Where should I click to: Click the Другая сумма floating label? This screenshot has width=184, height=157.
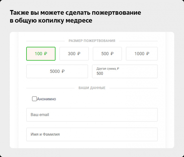(108, 69)
